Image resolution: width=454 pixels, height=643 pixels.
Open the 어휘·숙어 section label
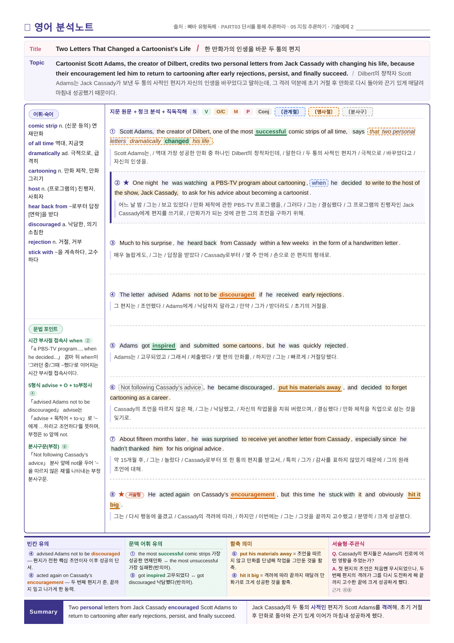(44, 114)
